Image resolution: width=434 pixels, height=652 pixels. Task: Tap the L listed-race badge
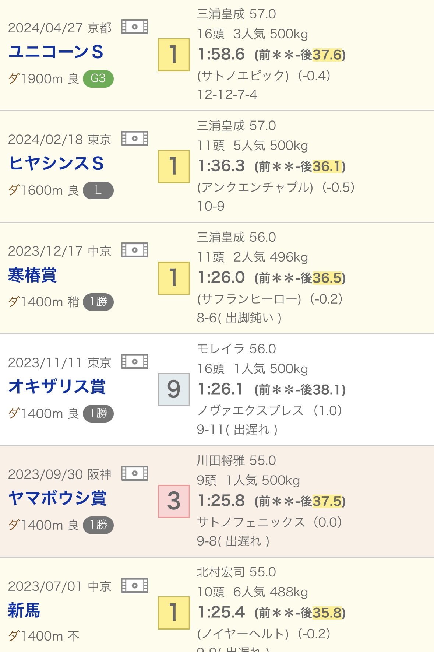click(98, 190)
